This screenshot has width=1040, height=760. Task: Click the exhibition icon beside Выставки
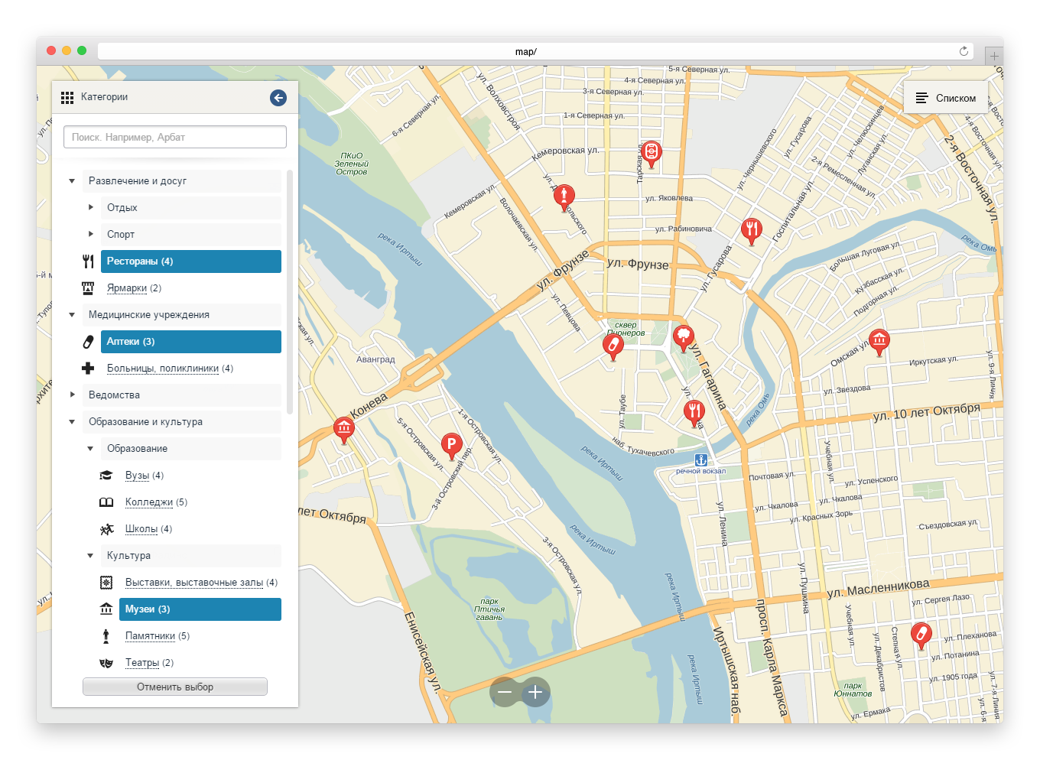pos(106,583)
